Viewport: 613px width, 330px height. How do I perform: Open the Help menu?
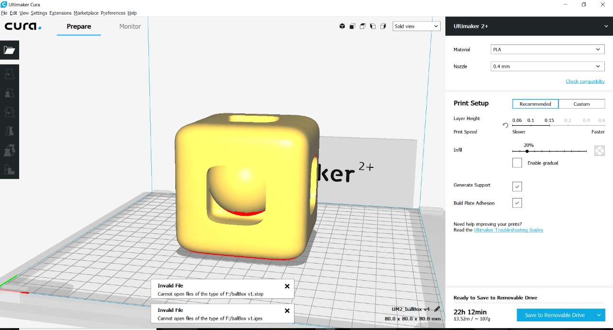point(132,13)
